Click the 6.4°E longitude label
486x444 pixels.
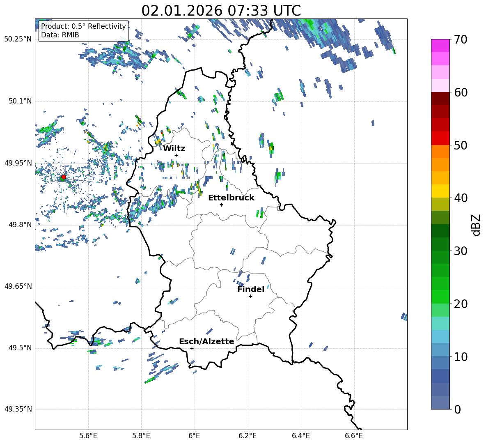click(x=300, y=436)
